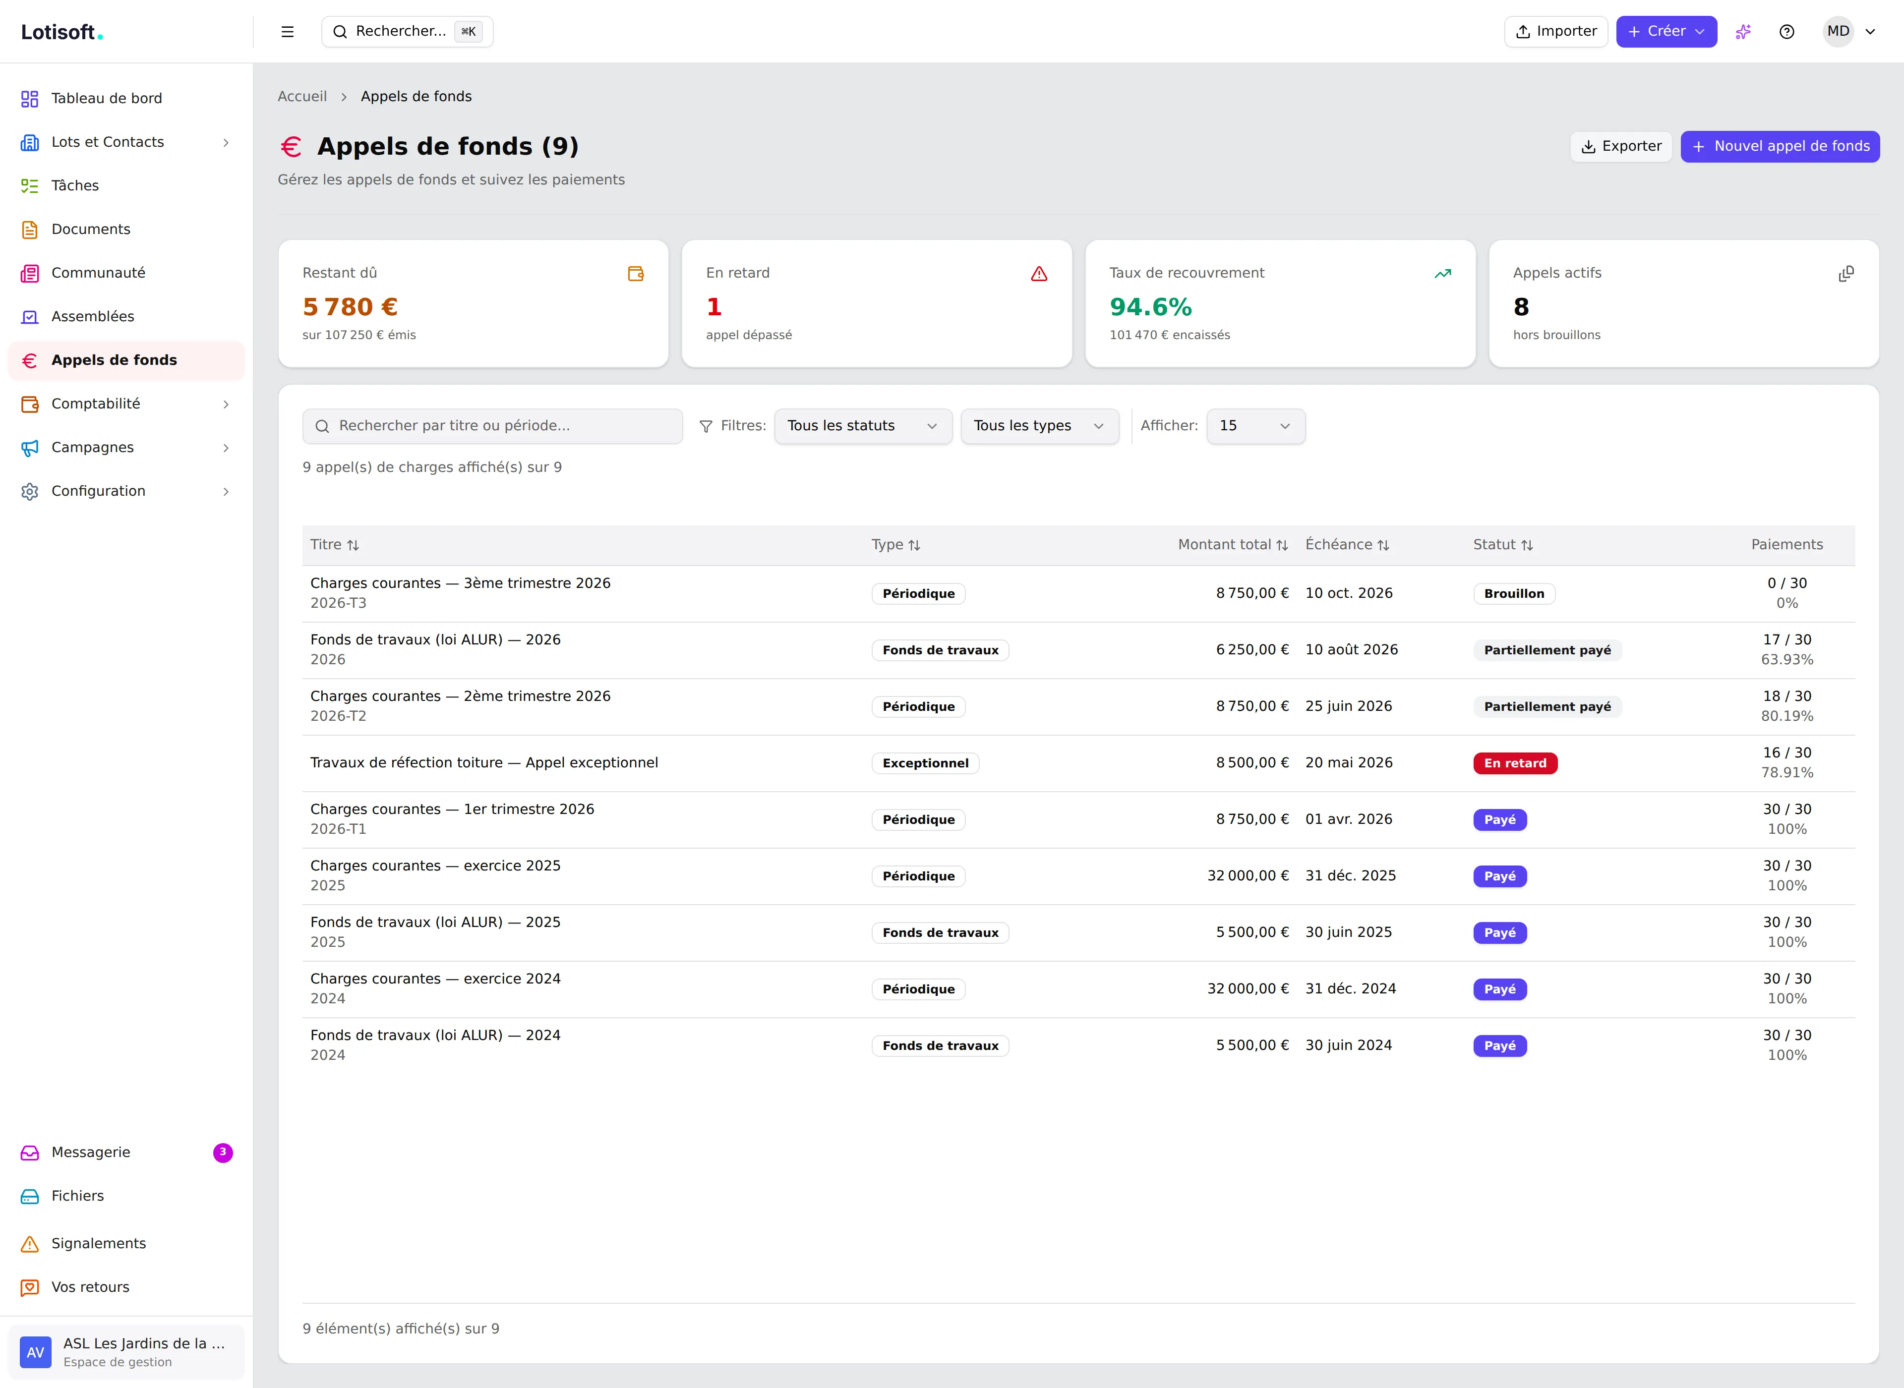Open Charges courantes 2ème trimestre 2026 row
Viewport: 1904px width, 1388px height.
pos(1078,706)
